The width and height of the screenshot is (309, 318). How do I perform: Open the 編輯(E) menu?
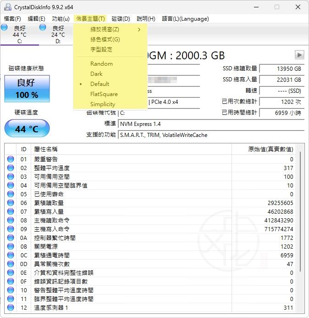point(36,19)
